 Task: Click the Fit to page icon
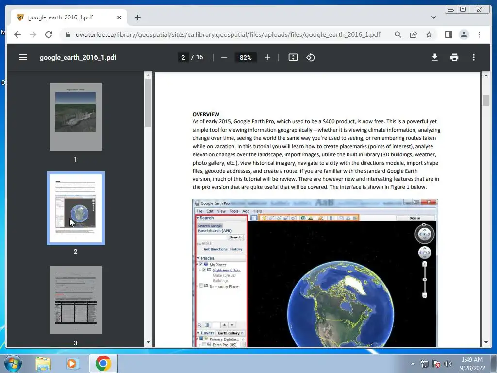click(293, 57)
